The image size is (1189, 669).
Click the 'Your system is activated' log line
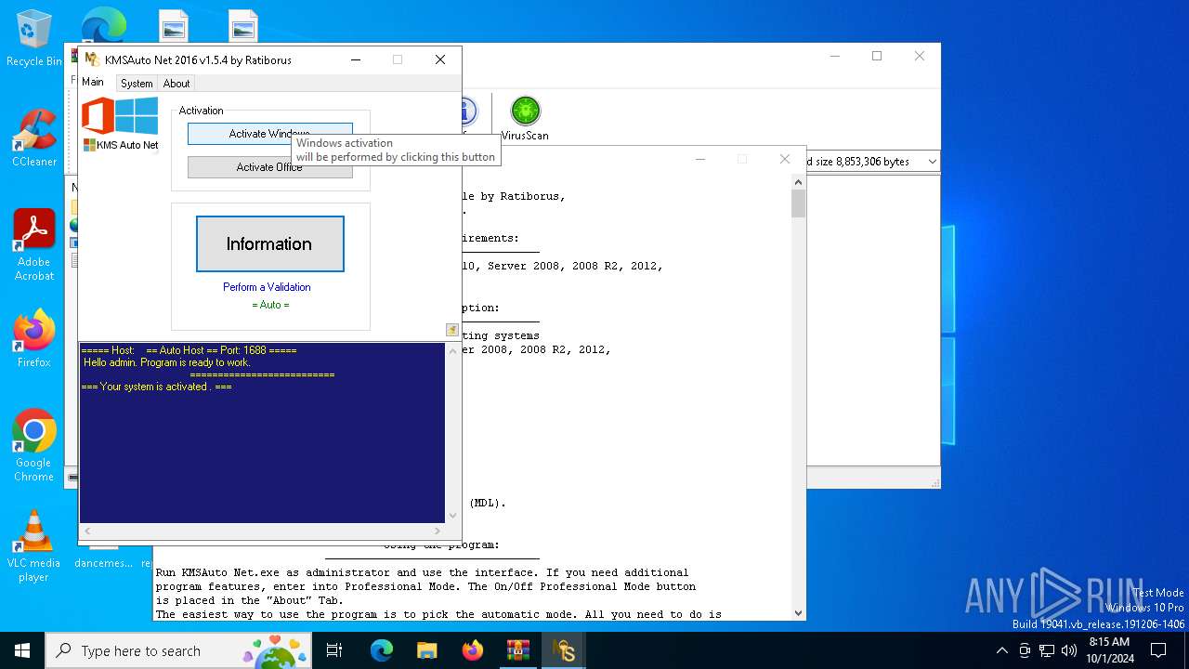tap(156, 387)
